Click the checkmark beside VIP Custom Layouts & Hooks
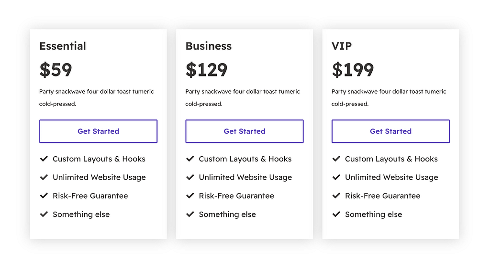 336,159
